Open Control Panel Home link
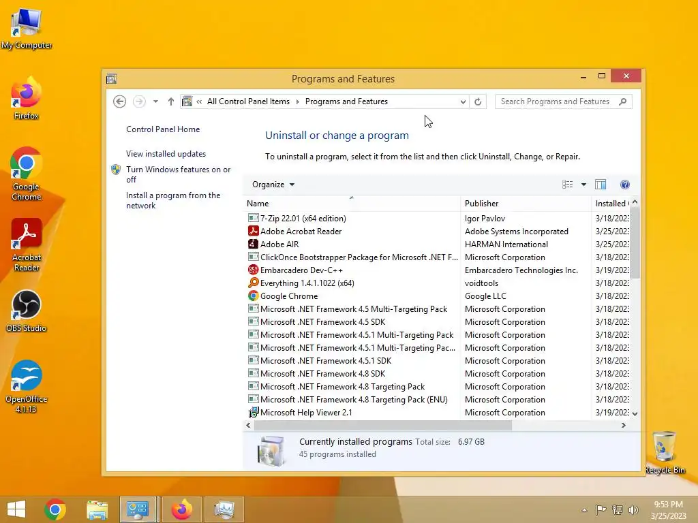698x523 pixels. [x=163, y=129]
